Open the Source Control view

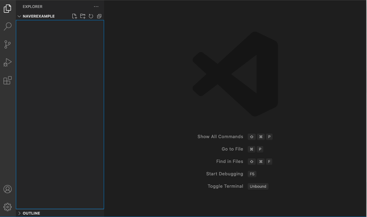pos(8,44)
